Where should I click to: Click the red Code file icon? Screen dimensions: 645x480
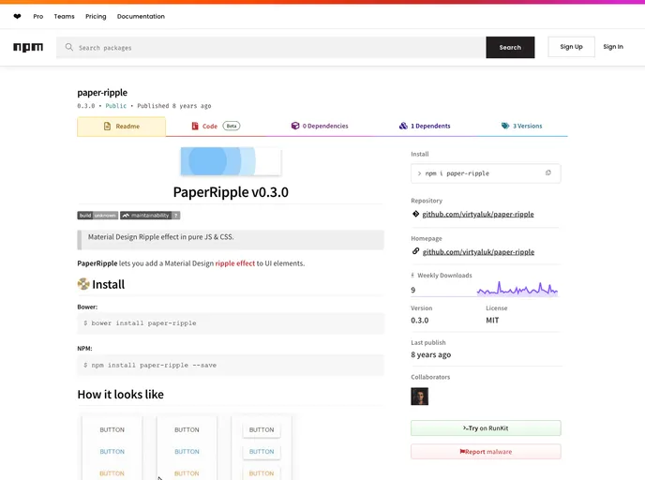tap(195, 126)
